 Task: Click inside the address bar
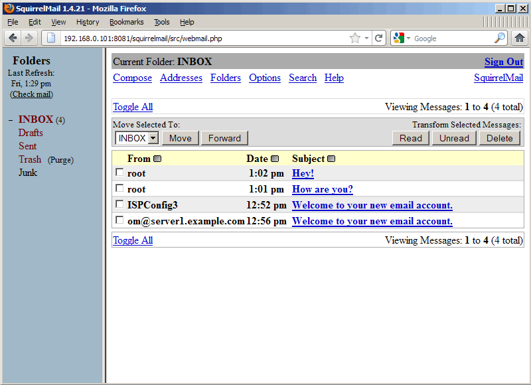(199, 38)
